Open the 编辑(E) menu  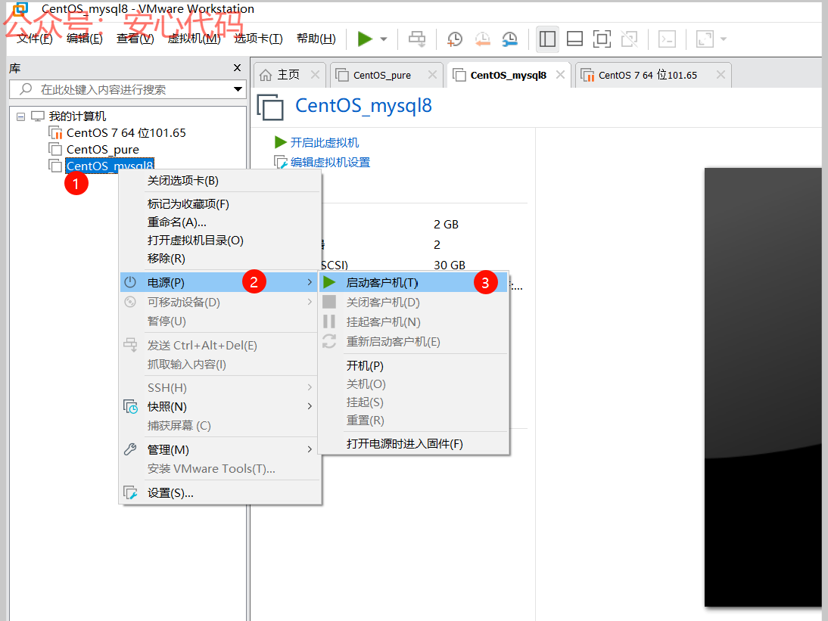[85, 39]
